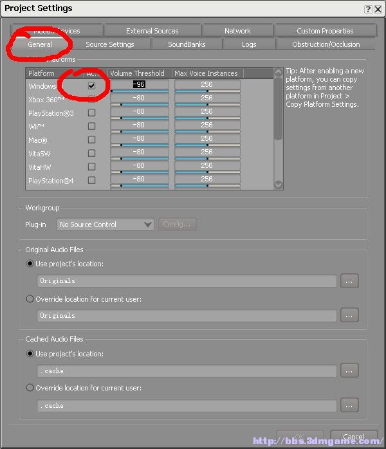Click the Mac Max Voice Instances slider

click(207, 145)
